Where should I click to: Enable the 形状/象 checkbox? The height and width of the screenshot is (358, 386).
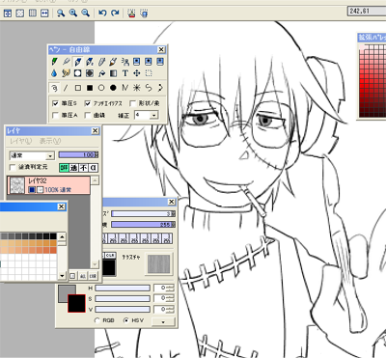point(132,103)
